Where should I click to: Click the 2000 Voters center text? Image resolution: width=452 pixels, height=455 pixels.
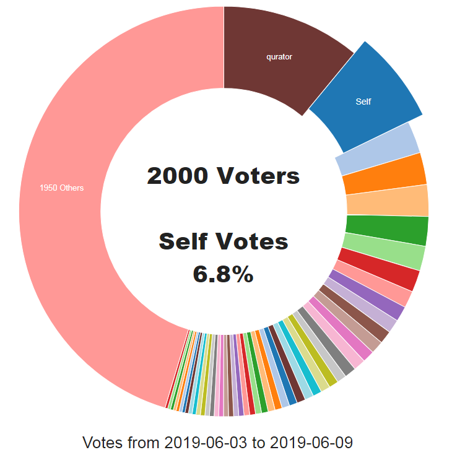pos(224,176)
